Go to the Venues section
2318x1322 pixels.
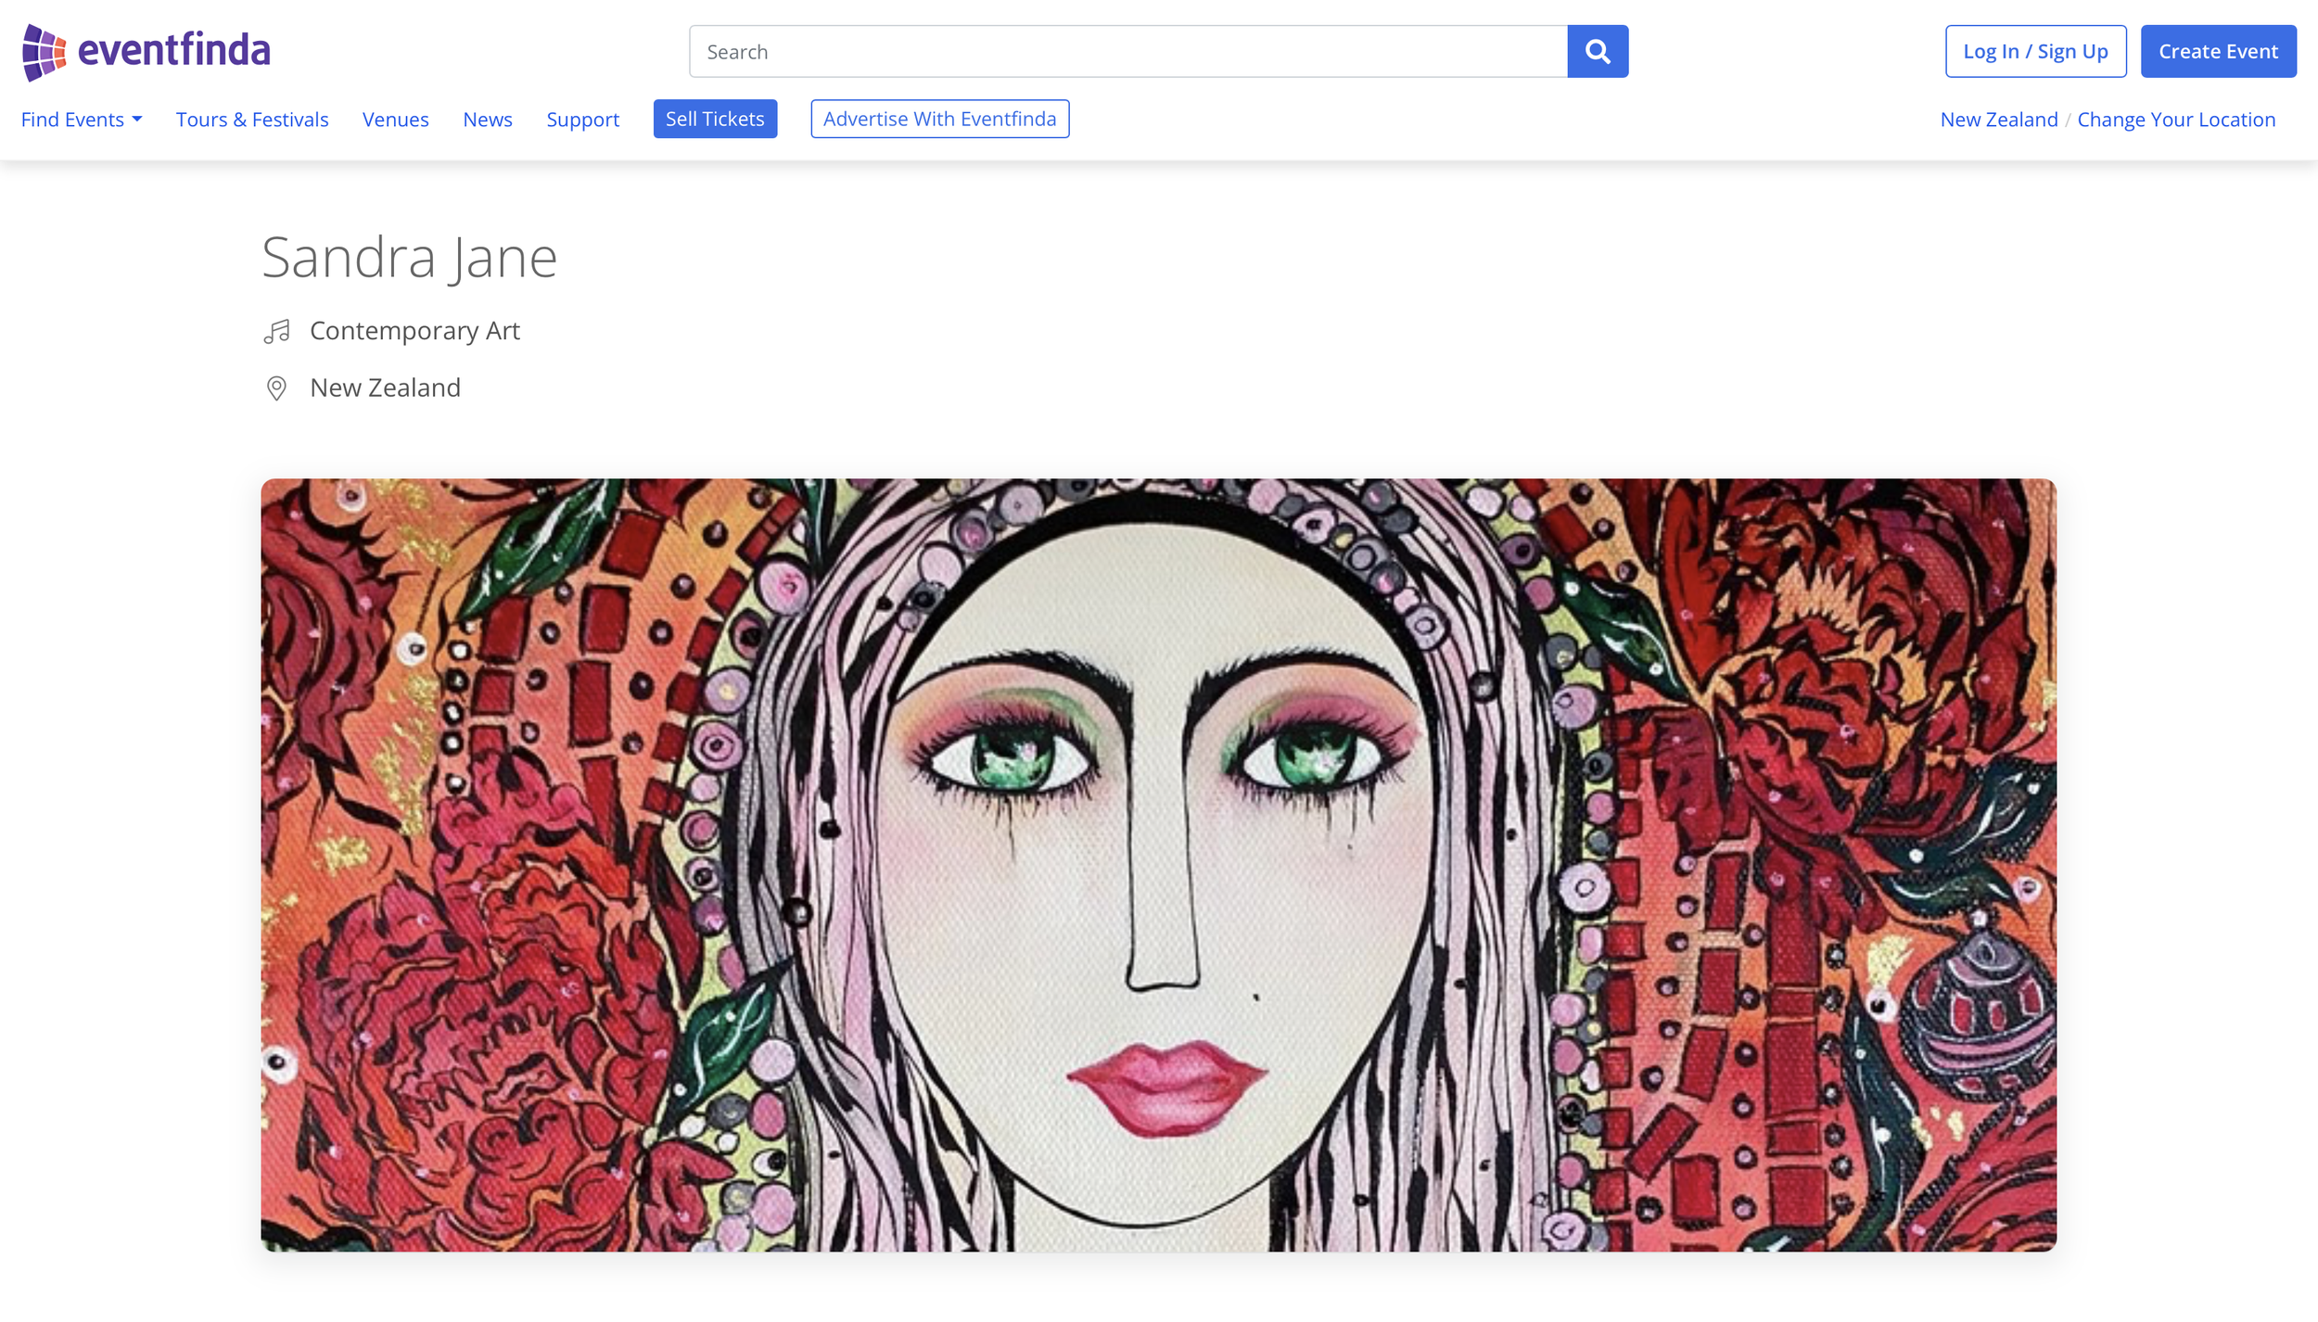[x=396, y=120]
